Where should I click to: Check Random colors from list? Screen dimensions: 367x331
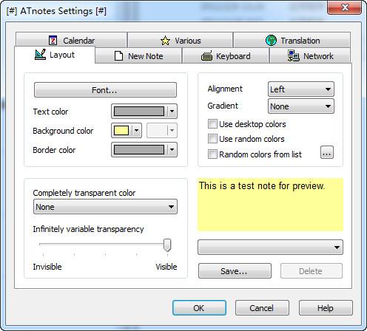[212, 154]
